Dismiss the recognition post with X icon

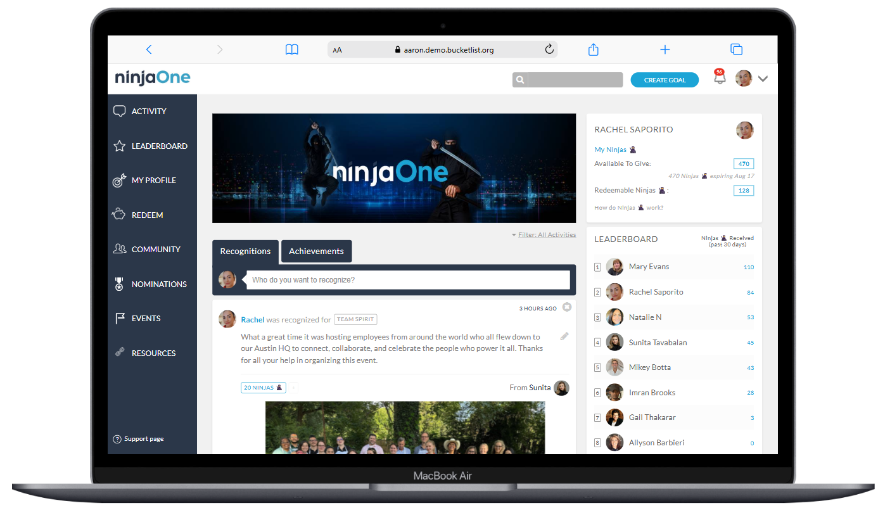tap(567, 307)
